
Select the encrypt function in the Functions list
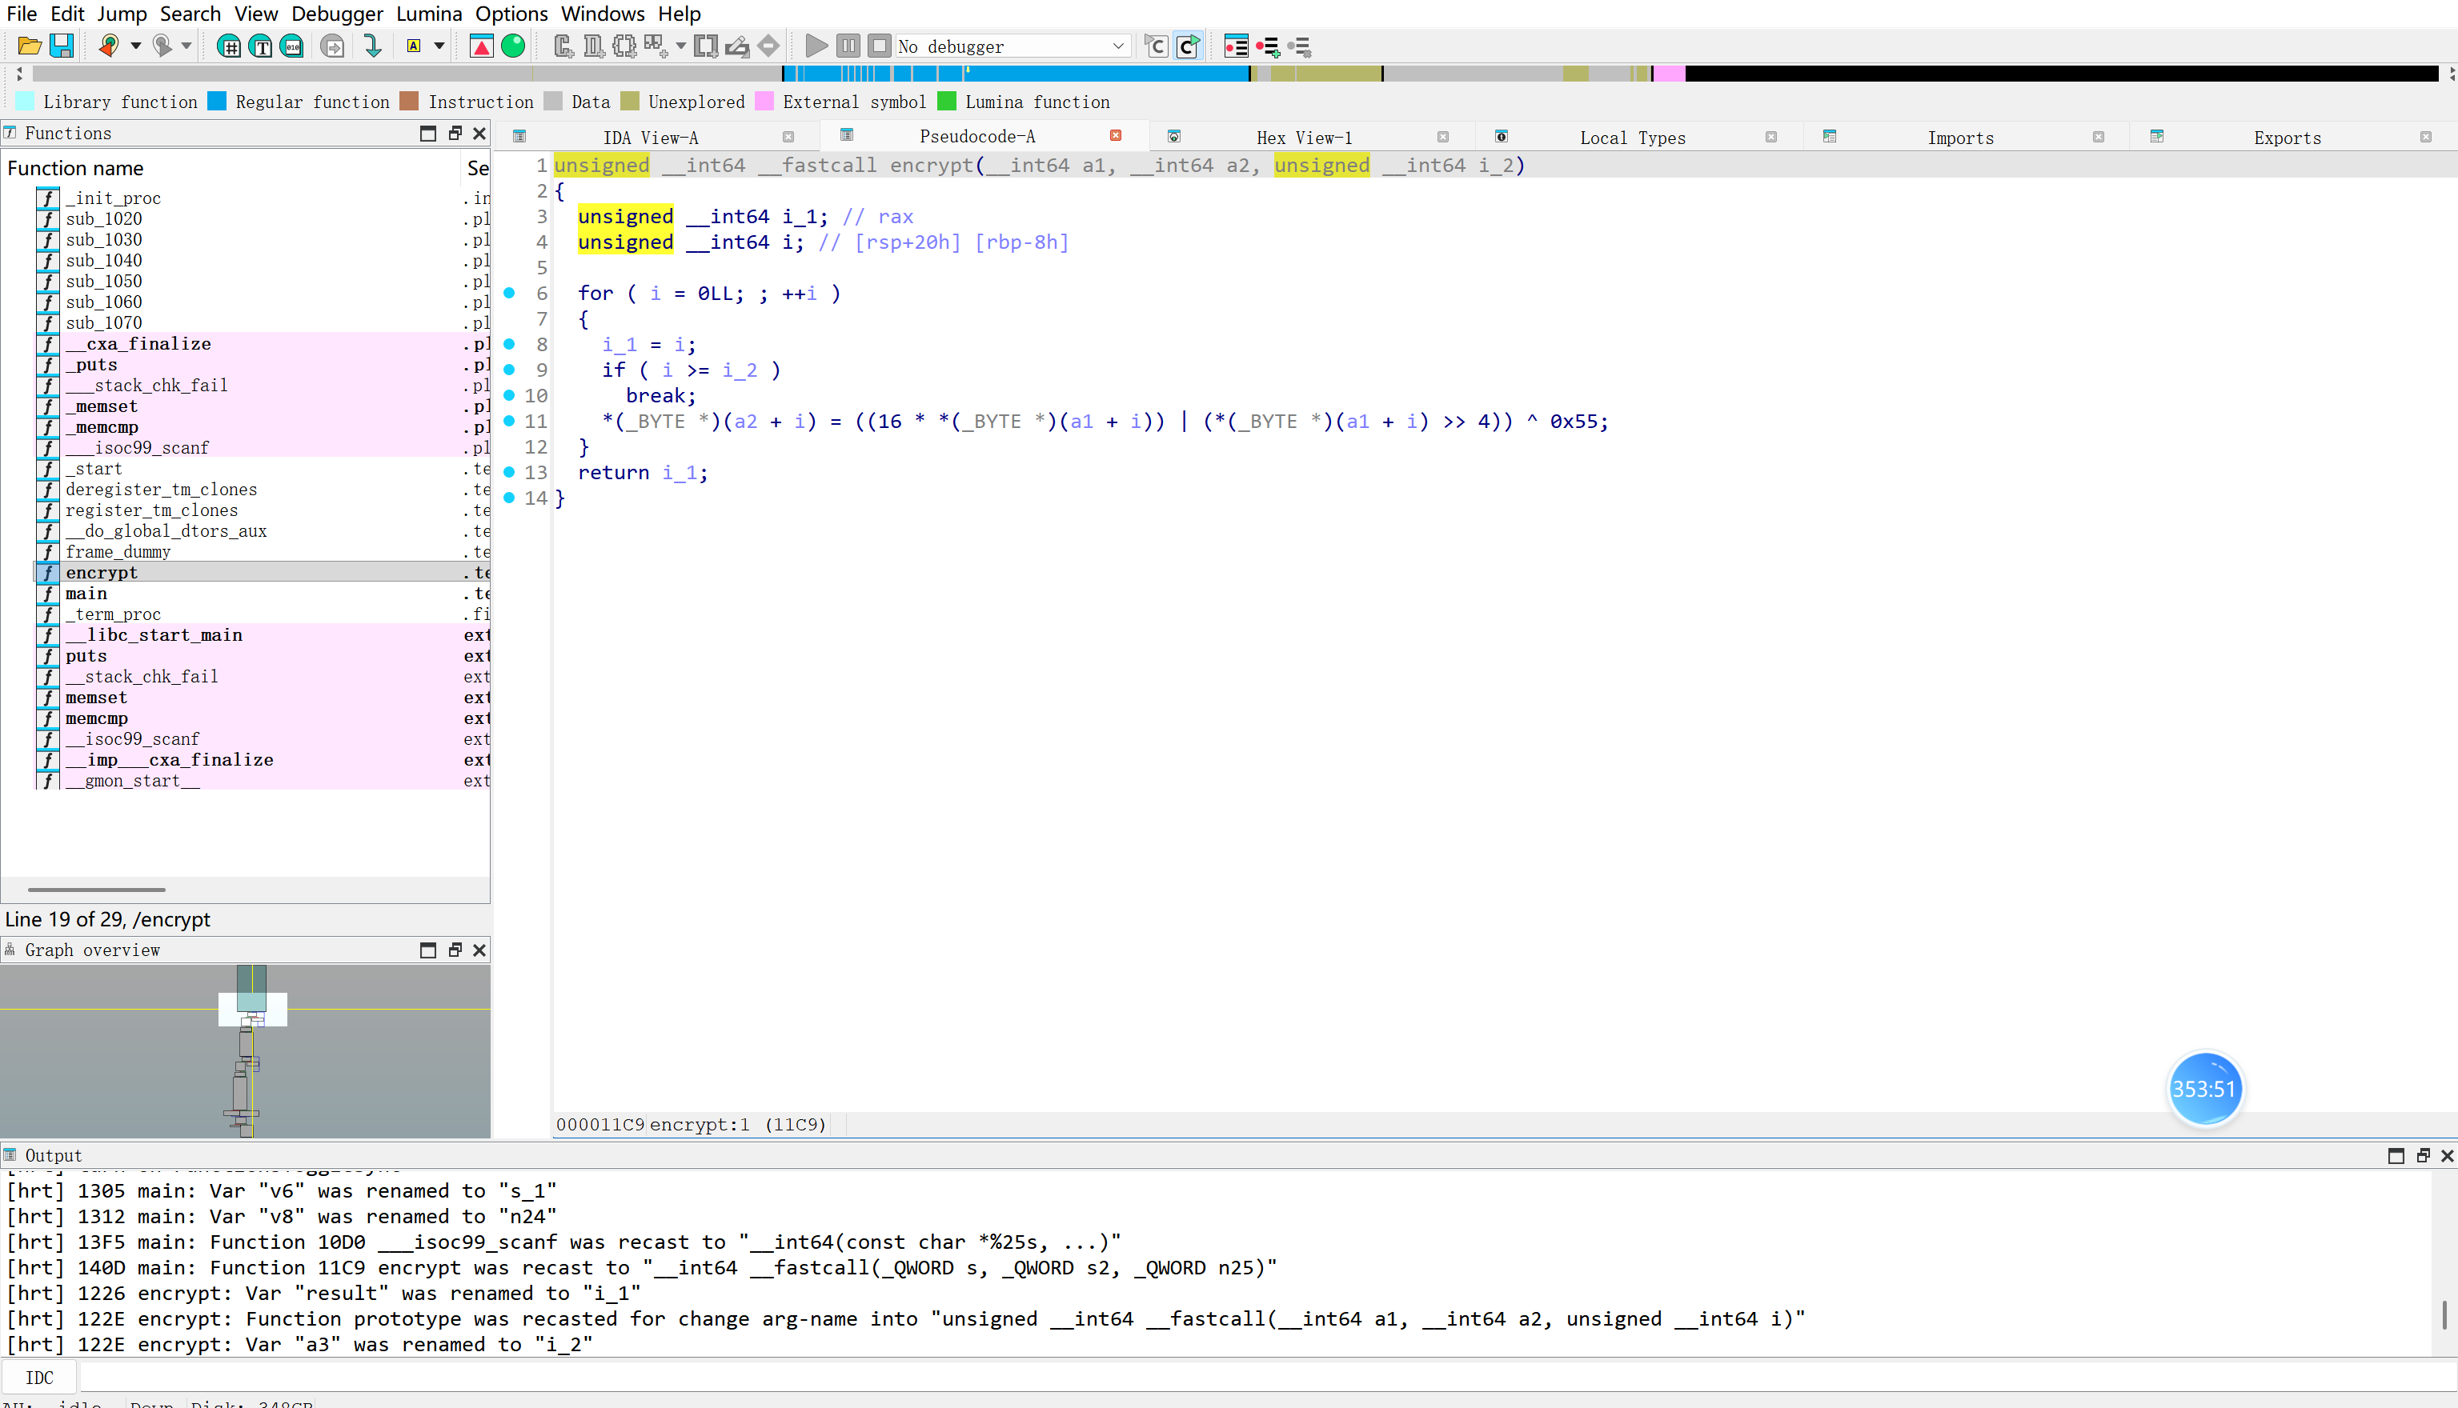coord(101,571)
